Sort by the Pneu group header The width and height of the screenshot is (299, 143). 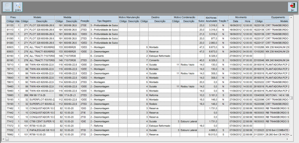pos(13,17)
